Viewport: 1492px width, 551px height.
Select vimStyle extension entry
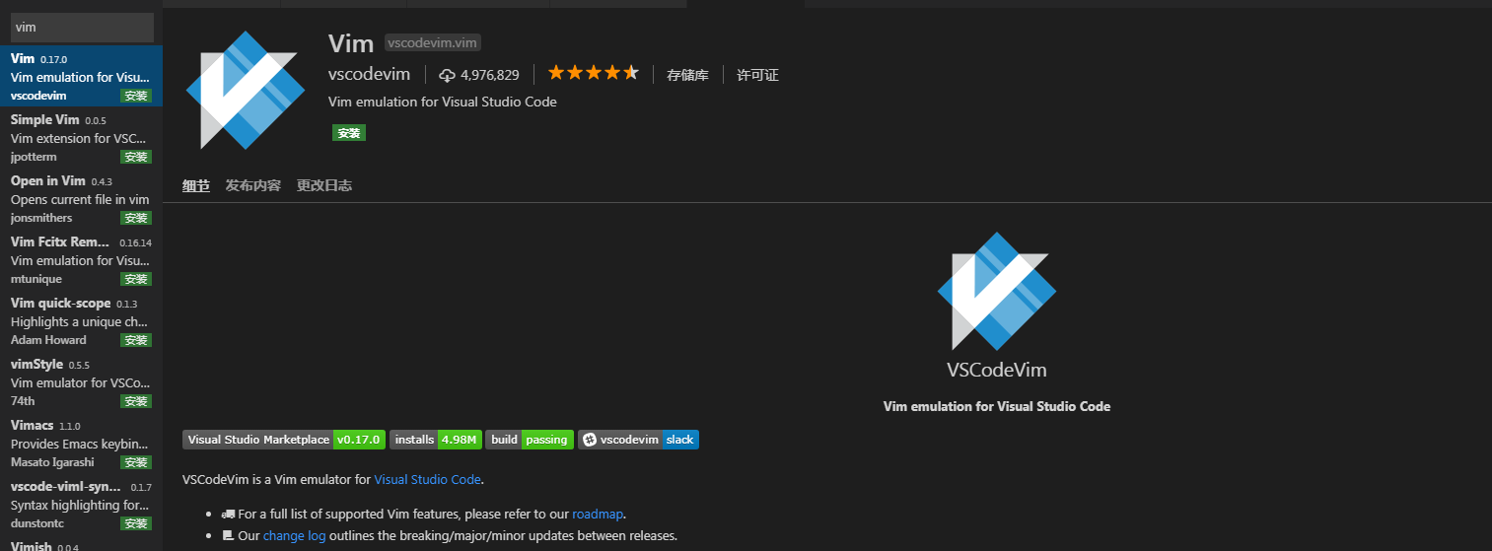(x=81, y=381)
